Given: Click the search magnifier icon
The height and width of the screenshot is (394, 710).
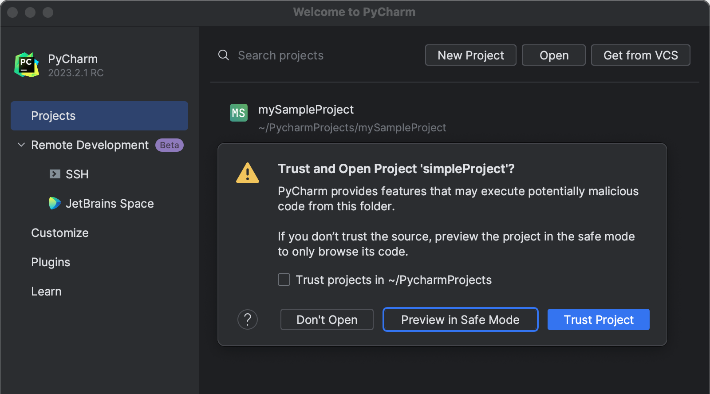Looking at the screenshot, I should click(x=224, y=55).
